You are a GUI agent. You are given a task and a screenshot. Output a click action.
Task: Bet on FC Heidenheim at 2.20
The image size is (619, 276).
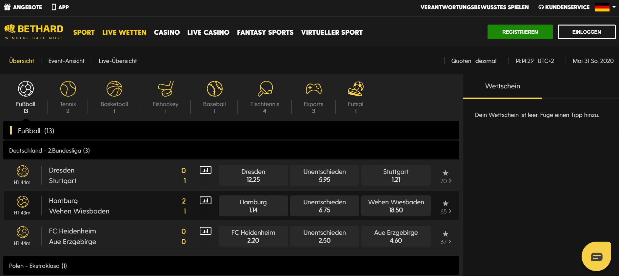(253, 236)
